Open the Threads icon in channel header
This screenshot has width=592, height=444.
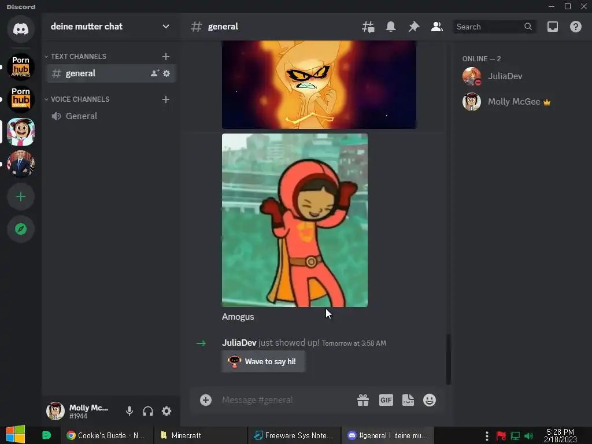click(368, 27)
